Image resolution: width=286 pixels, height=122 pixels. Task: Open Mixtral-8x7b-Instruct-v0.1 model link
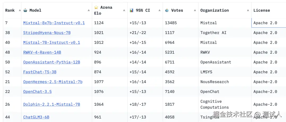pos(54,23)
